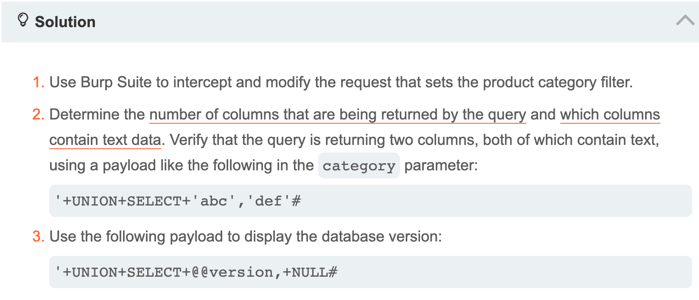699x300 pixels.
Task: Collapse the Solution section with the chevron
Action: [685, 20]
